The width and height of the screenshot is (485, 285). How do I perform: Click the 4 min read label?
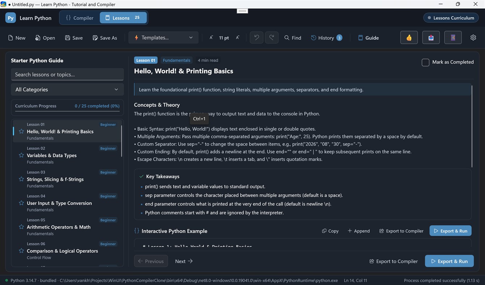tap(208, 60)
